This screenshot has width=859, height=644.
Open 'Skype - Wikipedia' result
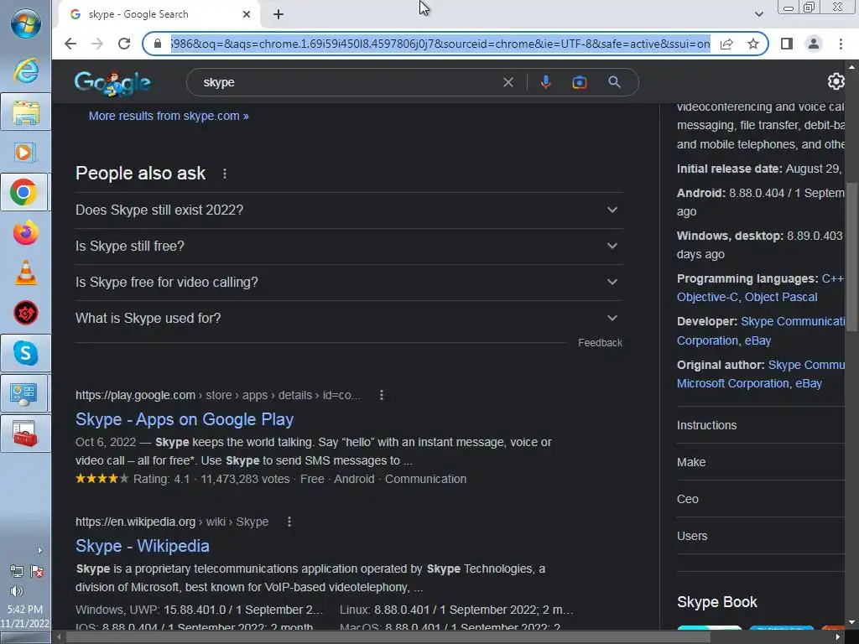coord(143,546)
